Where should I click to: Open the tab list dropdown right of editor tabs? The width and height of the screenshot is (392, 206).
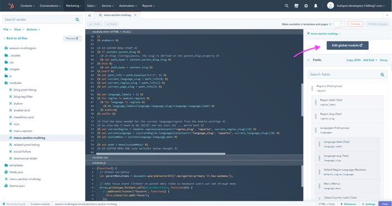pyautogui.click(x=388, y=15)
